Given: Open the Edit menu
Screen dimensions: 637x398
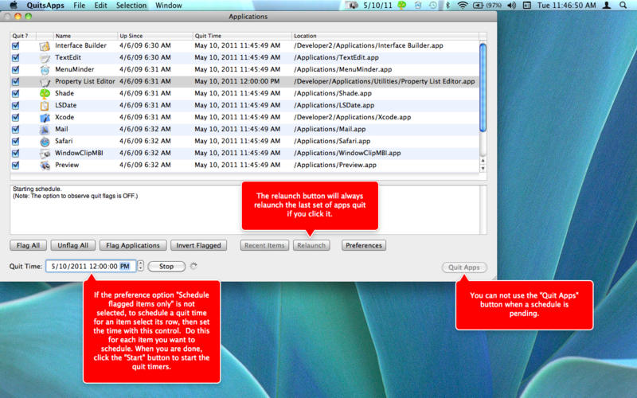Looking at the screenshot, I should pos(100,6).
